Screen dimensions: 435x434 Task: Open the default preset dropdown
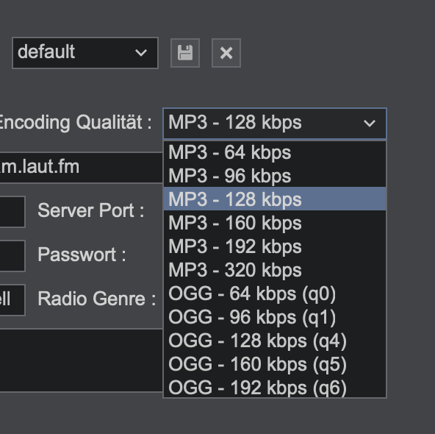coord(85,53)
